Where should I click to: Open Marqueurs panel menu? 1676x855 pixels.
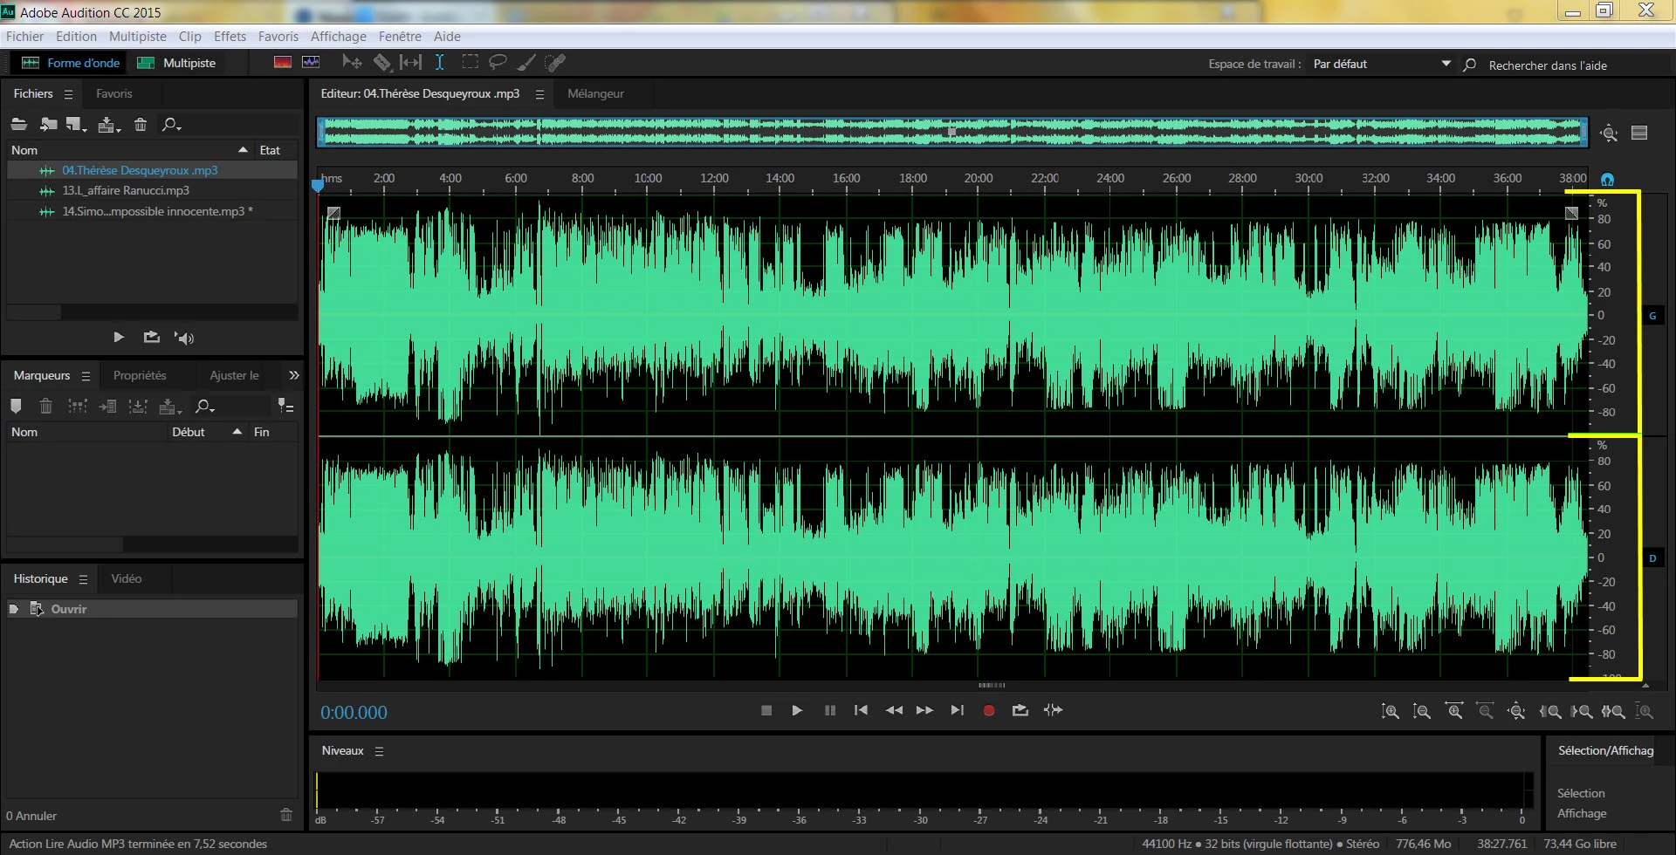point(86,376)
